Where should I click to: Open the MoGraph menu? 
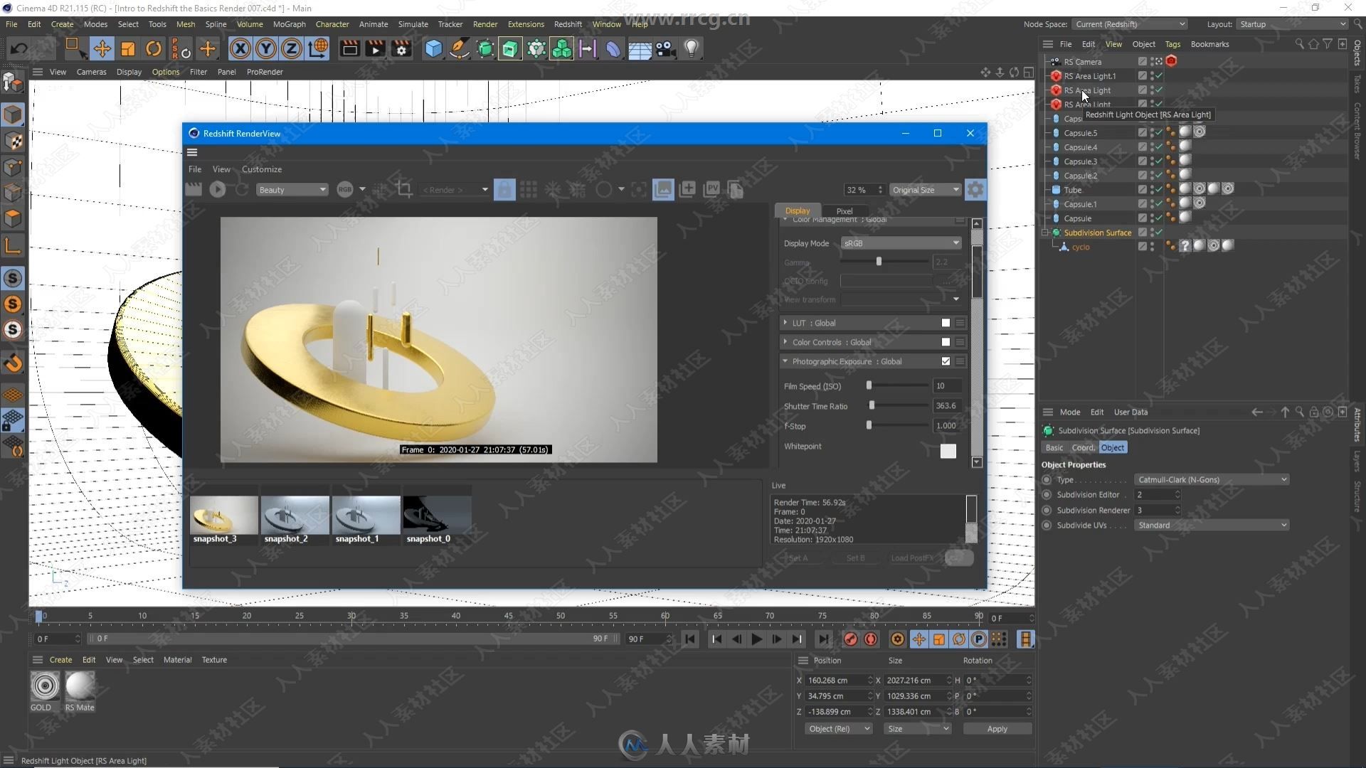pyautogui.click(x=289, y=24)
